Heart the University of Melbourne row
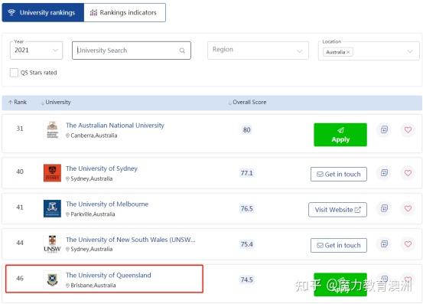This screenshot has height=304, width=423. pyautogui.click(x=408, y=208)
